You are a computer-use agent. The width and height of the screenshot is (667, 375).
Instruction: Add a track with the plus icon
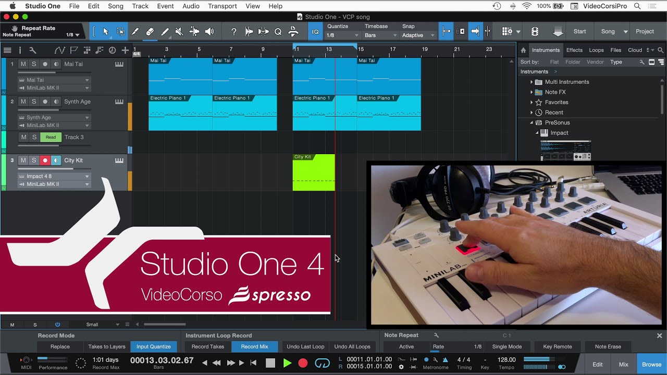pyautogui.click(x=125, y=51)
